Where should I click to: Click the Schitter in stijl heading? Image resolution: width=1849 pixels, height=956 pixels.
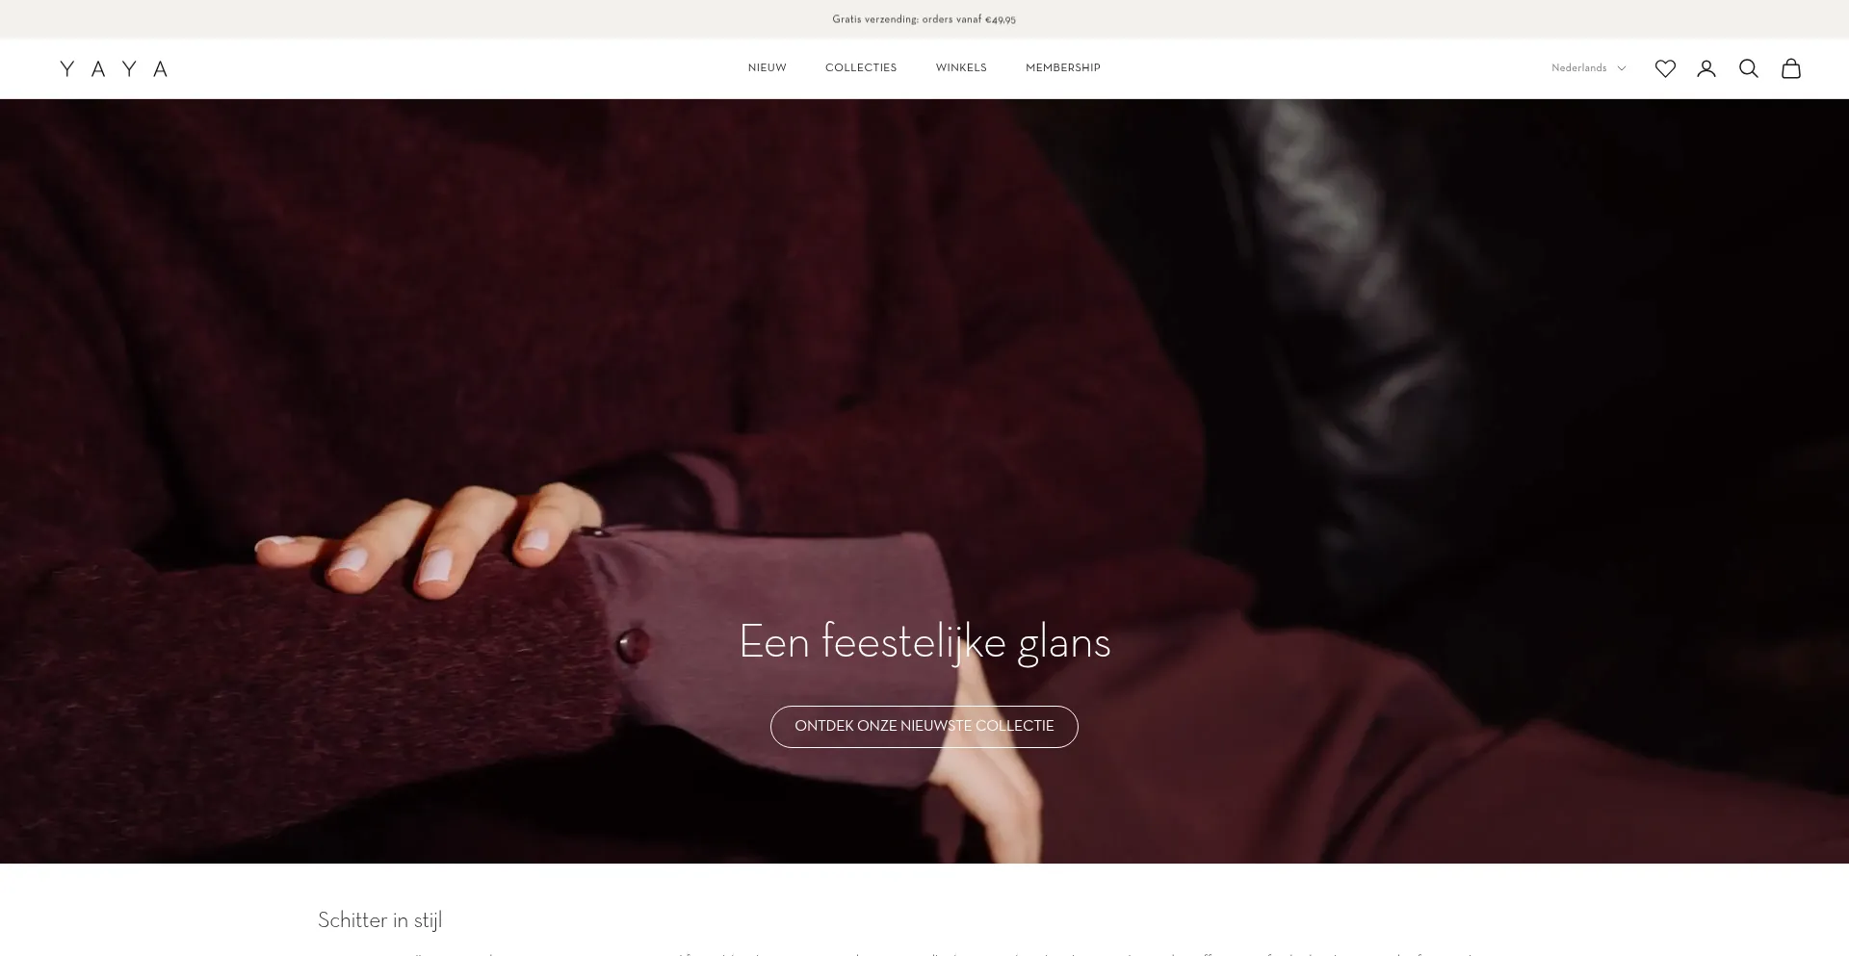coord(380,920)
